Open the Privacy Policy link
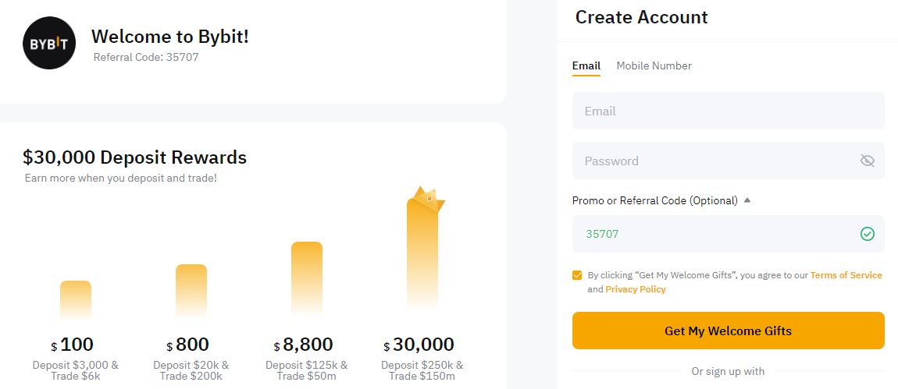Screen dimensions: 898x389 (x=635, y=289)
